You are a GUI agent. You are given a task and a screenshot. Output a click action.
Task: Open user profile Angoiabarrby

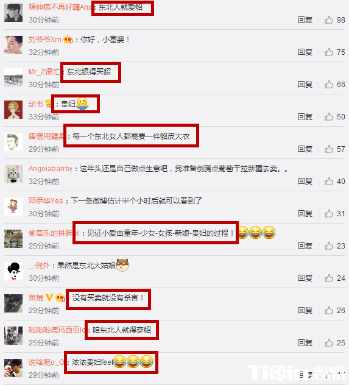pyautogui.click(x=51, y=169)
